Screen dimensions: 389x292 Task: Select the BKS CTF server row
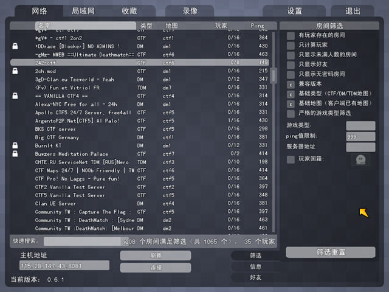[x=139, y=129]
